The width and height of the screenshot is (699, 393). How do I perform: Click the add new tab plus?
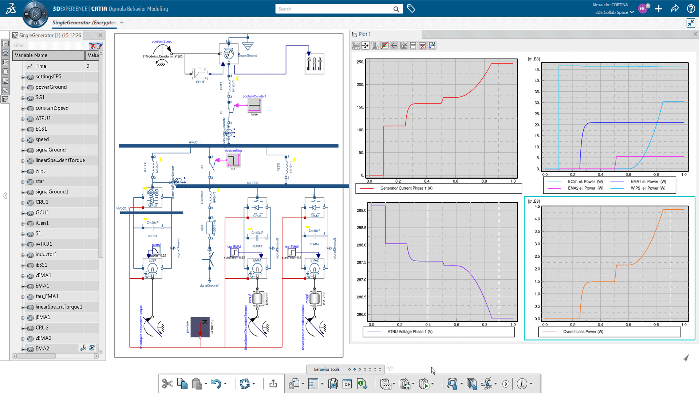click(x=122, y=23)
